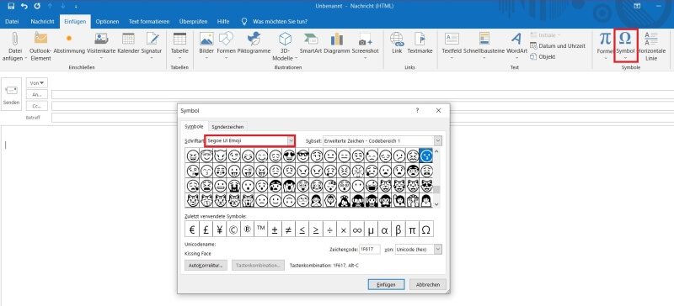Image resolution: width=674 pixels, height=306 pixels.
Task: Insert Bilder pictures
Action: (206, 45)
